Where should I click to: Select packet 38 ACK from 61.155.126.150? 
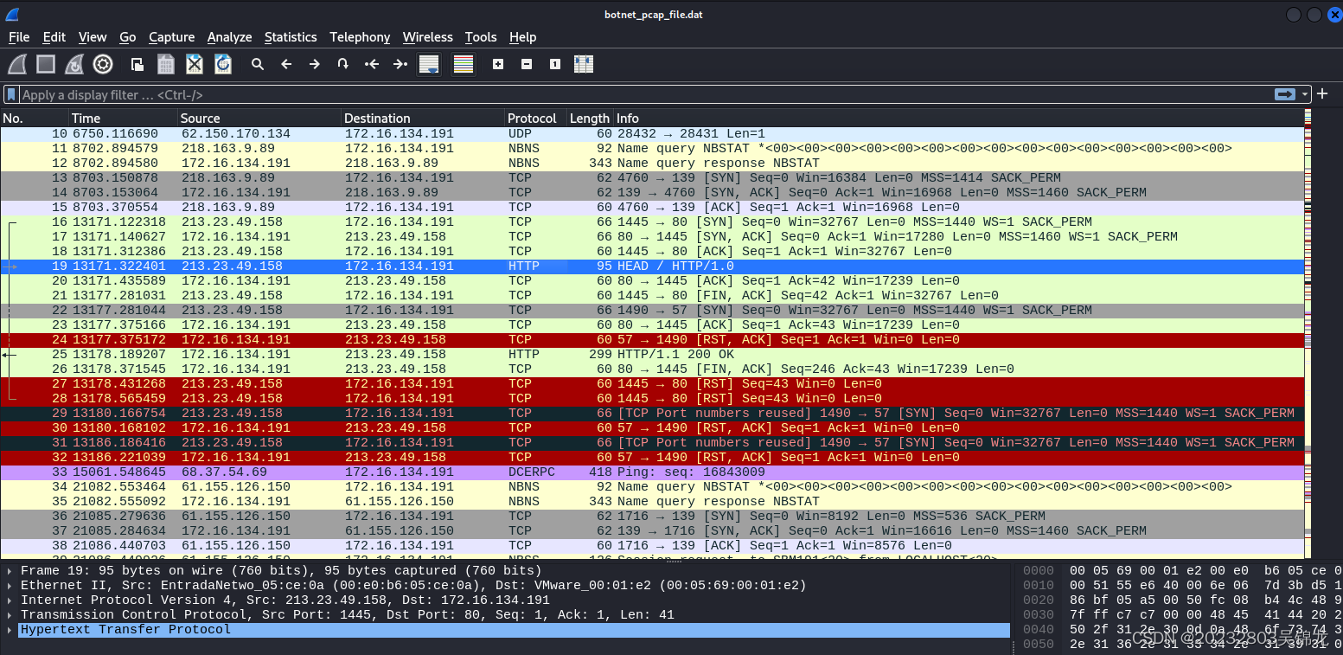click(651, 545)
